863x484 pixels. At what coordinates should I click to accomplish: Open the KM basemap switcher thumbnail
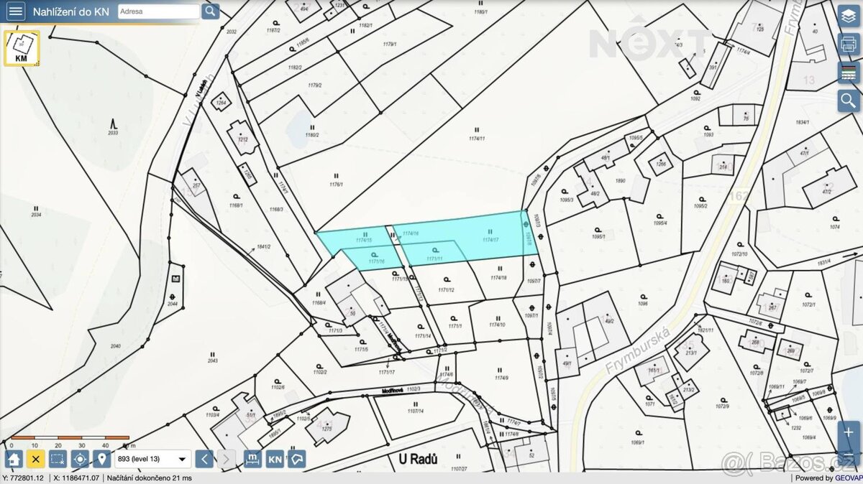[x=22, y=48]
